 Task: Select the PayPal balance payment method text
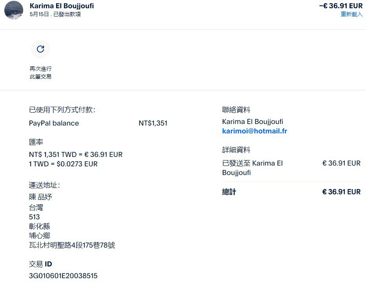(54, 123)
